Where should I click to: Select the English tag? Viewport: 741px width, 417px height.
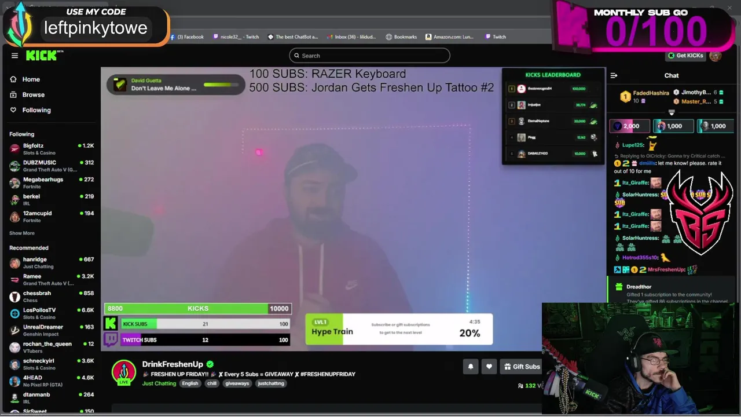[x=190, y=383]
